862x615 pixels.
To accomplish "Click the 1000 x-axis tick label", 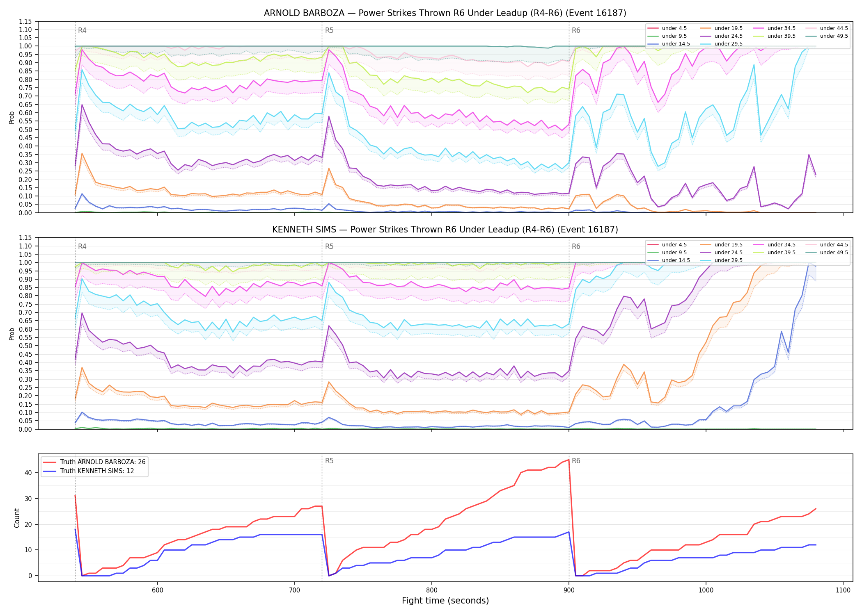I will [706, 590].
